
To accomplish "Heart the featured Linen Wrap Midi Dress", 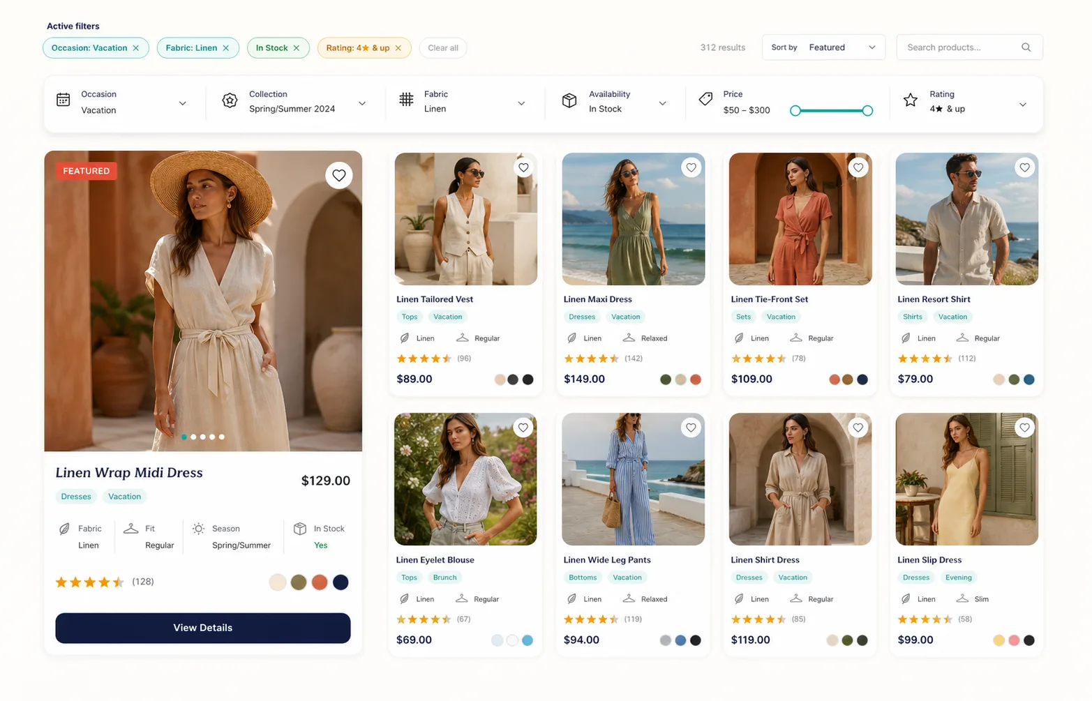I will click(x=339, y=175).
